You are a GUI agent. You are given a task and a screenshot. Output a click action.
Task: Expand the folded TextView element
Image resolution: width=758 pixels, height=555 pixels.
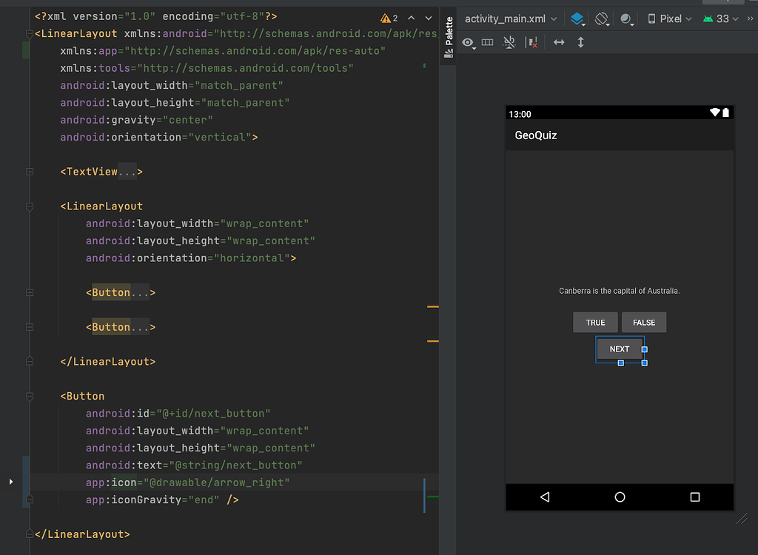pos(30,172)
